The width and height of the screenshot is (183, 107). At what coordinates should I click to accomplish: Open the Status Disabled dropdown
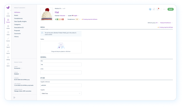[x=18, y=74]
